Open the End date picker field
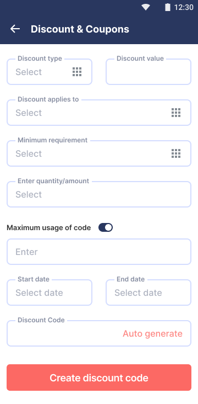The image size is (198, 404). [148, 293]
